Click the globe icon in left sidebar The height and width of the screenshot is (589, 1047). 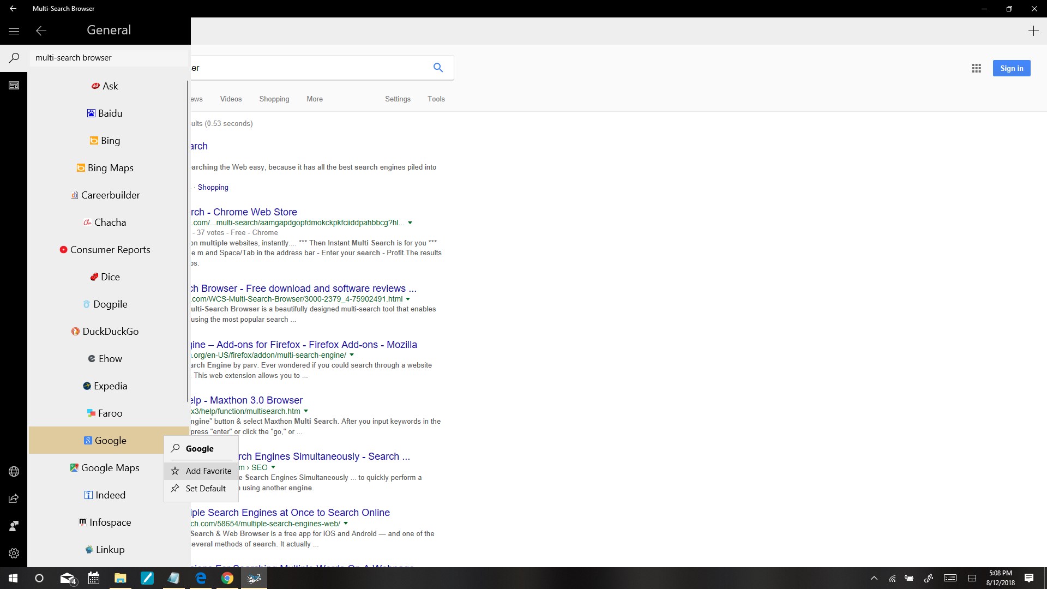[14, 472]
